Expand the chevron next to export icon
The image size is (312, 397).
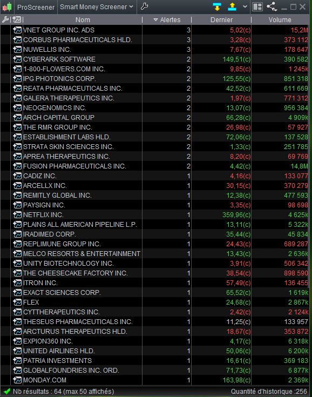[245, 6]
